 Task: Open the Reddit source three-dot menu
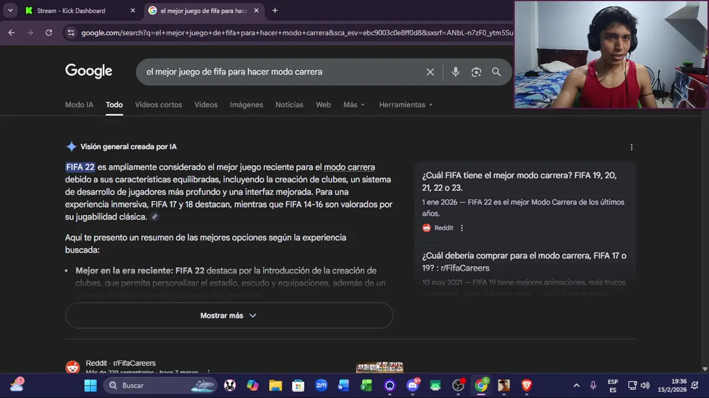tap(462, 228)
